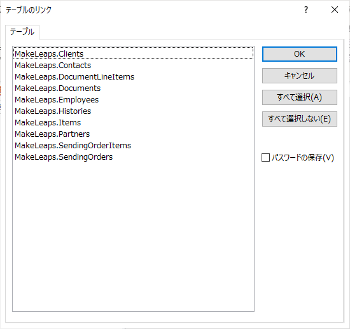The height and width of the screenshot is (329, 350).
Task: Choose MakeLeaps.Employees table
Action: (133, 100)
